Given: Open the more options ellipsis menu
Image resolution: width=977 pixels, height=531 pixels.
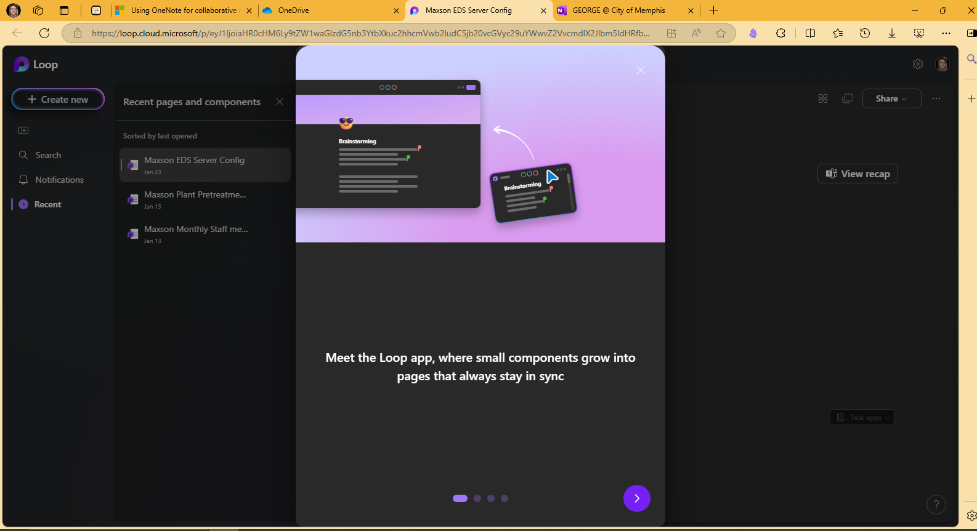Looking at the screenshot, I should [936, 98].
